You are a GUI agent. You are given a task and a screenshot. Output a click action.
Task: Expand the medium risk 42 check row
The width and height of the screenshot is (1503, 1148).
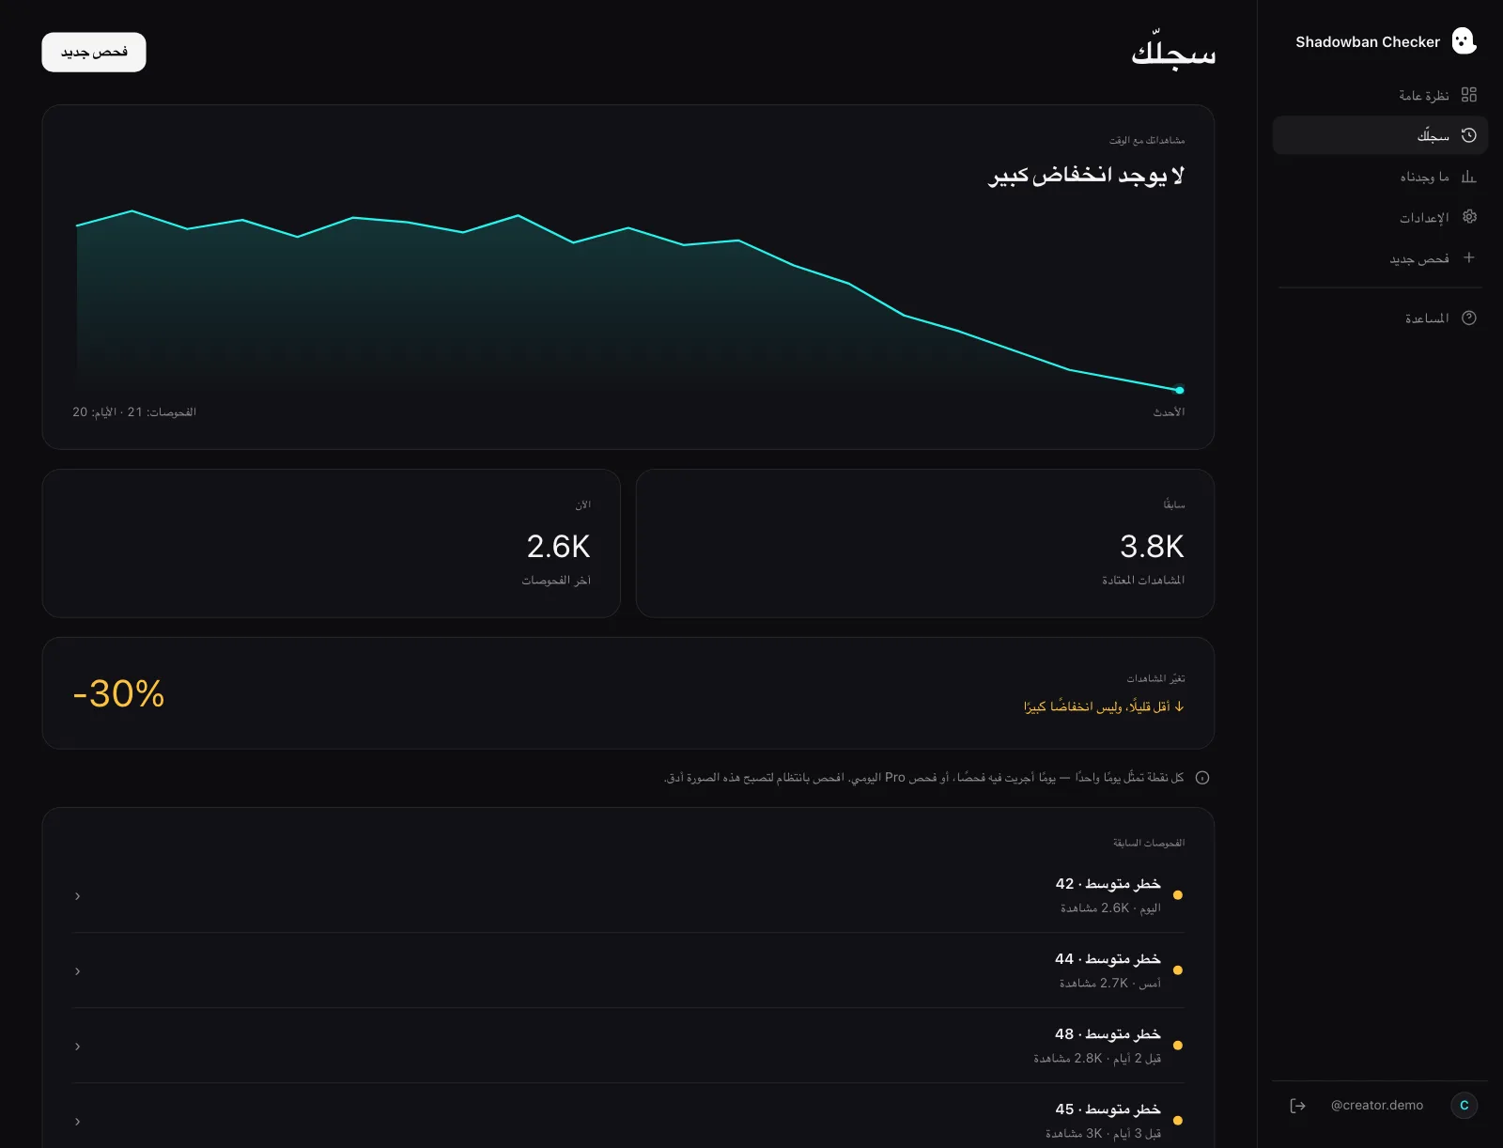coord(628,895)
